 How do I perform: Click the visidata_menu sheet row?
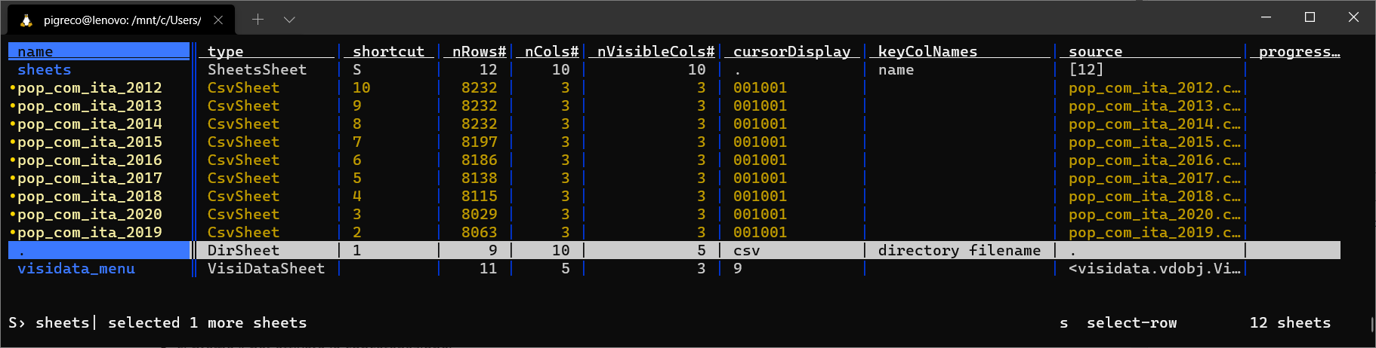[76, 269]
